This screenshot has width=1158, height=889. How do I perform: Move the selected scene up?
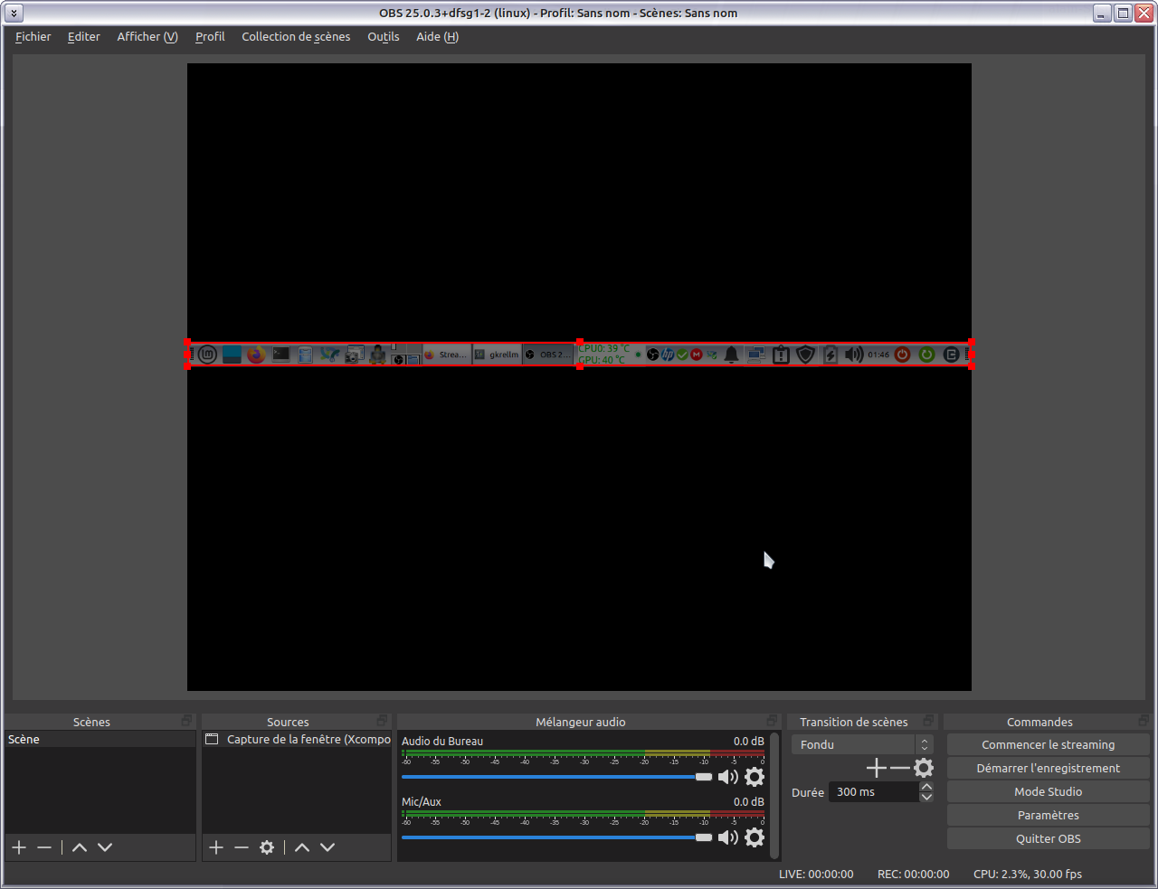pos(80,847)
